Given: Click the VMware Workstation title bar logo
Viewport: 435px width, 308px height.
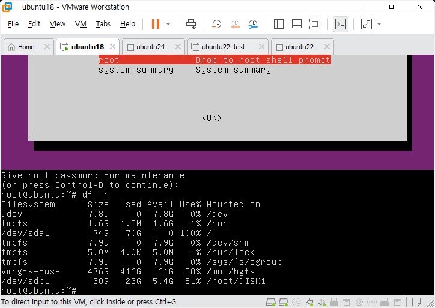Looking at the screenshot, I should pos(7,7).
